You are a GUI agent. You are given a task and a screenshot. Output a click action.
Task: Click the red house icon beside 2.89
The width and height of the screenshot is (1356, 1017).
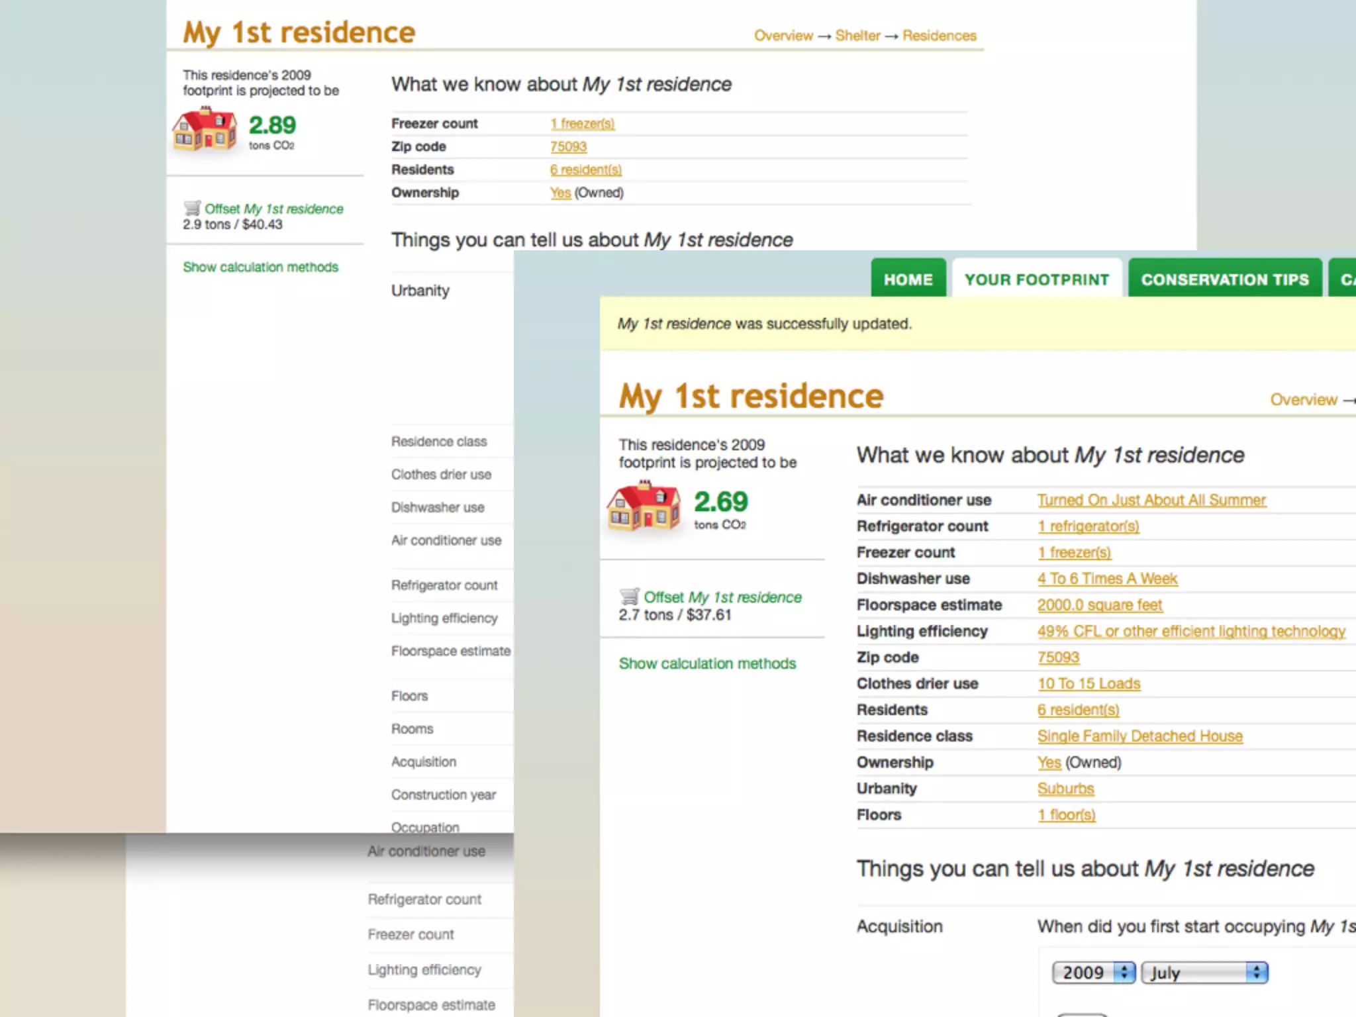point(205,129)
